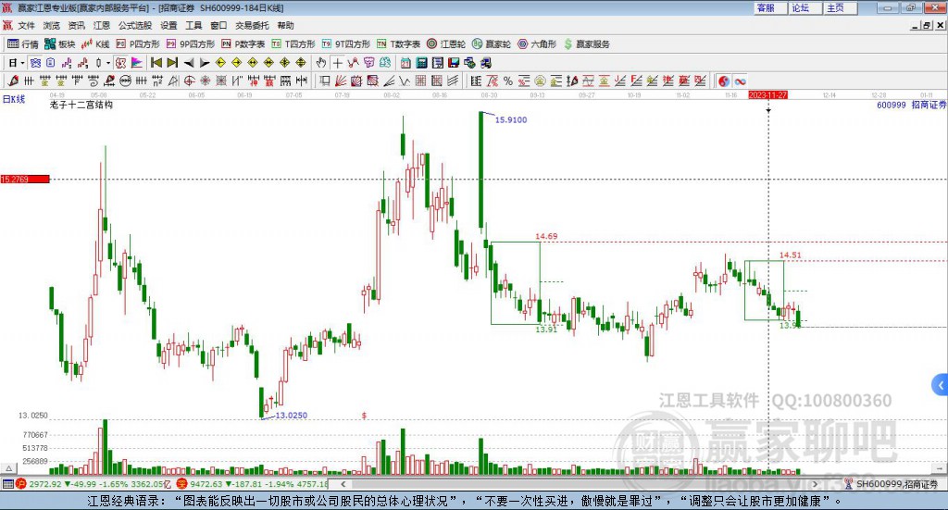Viewport: 948px width, 510px height.
Task: Toggle the red-blue yin-yang button
Action: [724, 81]
